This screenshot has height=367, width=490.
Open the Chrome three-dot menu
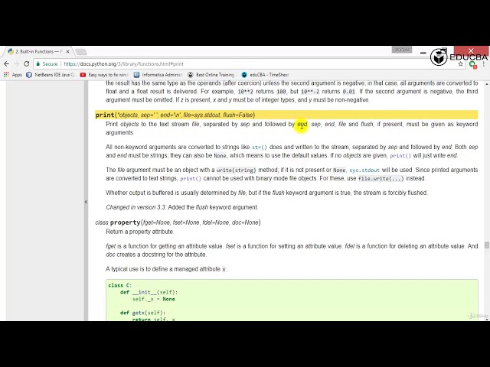[484, 64]
